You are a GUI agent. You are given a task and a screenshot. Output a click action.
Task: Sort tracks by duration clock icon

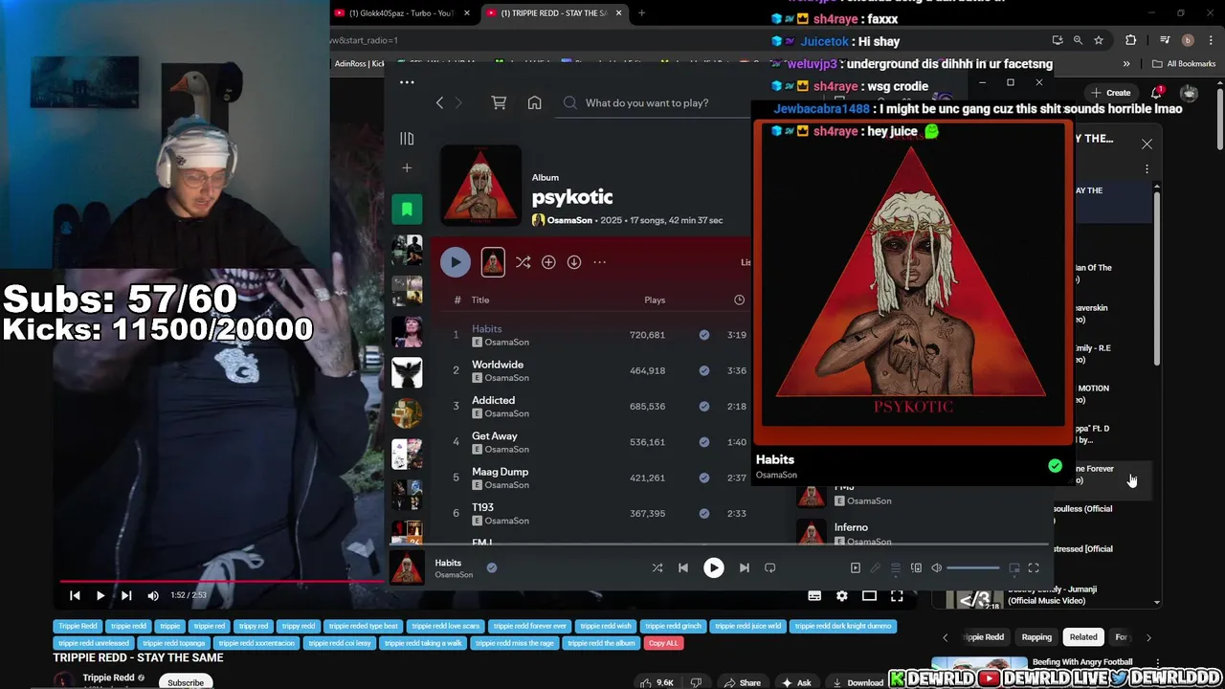pos(739,300)
